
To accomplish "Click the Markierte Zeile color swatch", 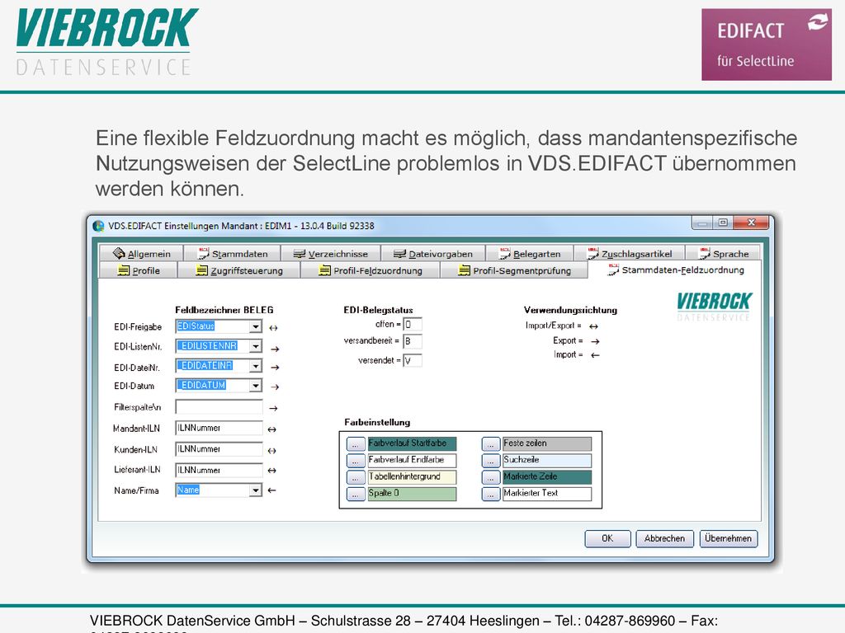I will click(x=547, y=477).
